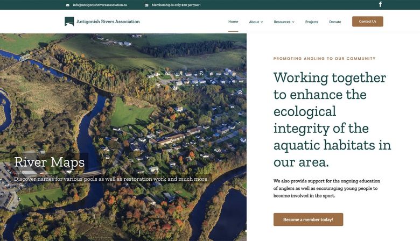Expand the About dropdown chevron
The height and width of the screenshot is (241, 420).
tap(262, 22)
